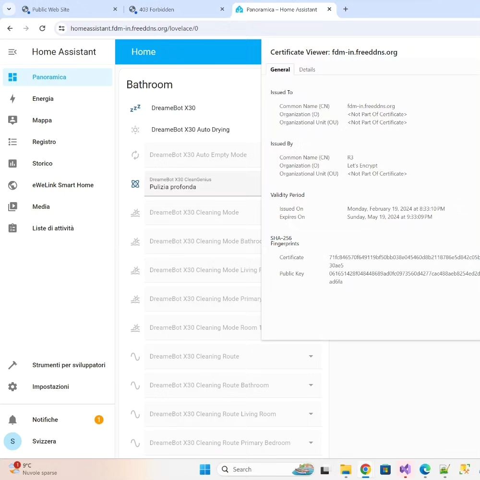This screenshot has width=480, height=480.
Task: Open a new browser tab
Action: [x=346, y=9]
